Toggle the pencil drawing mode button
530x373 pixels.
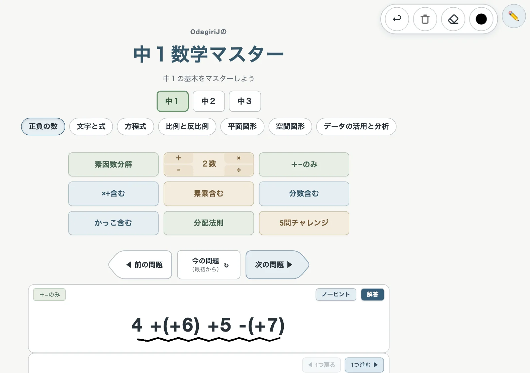514,16
